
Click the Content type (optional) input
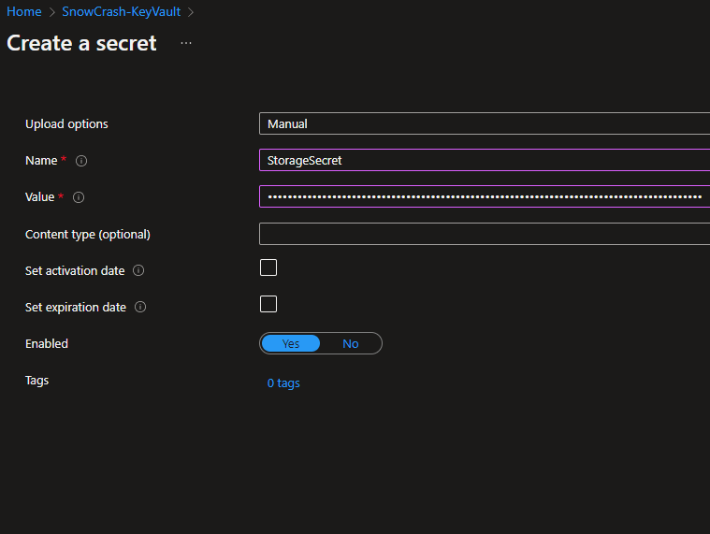[x=484, y=234]
